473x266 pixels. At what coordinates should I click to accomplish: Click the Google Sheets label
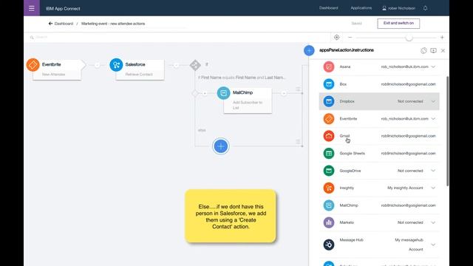click(352, 154)
